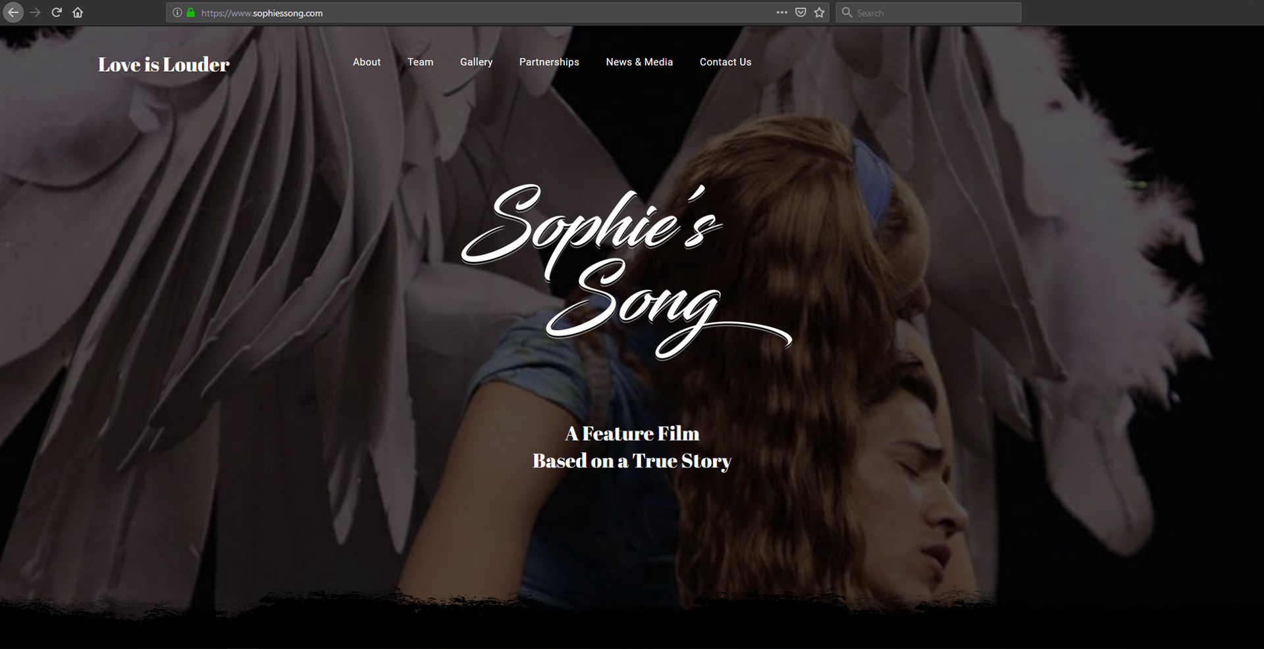Open the About menu item
1264x649 pixels.
[367, 62]
